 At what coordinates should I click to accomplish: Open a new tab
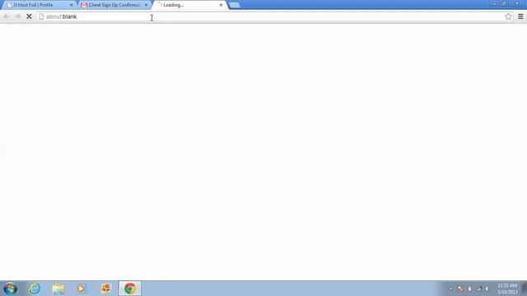pos(234,5)
